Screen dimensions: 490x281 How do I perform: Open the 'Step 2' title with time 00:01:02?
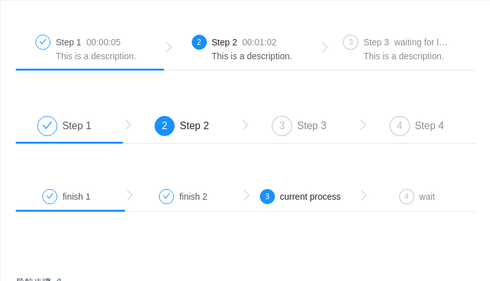(225, 42)
